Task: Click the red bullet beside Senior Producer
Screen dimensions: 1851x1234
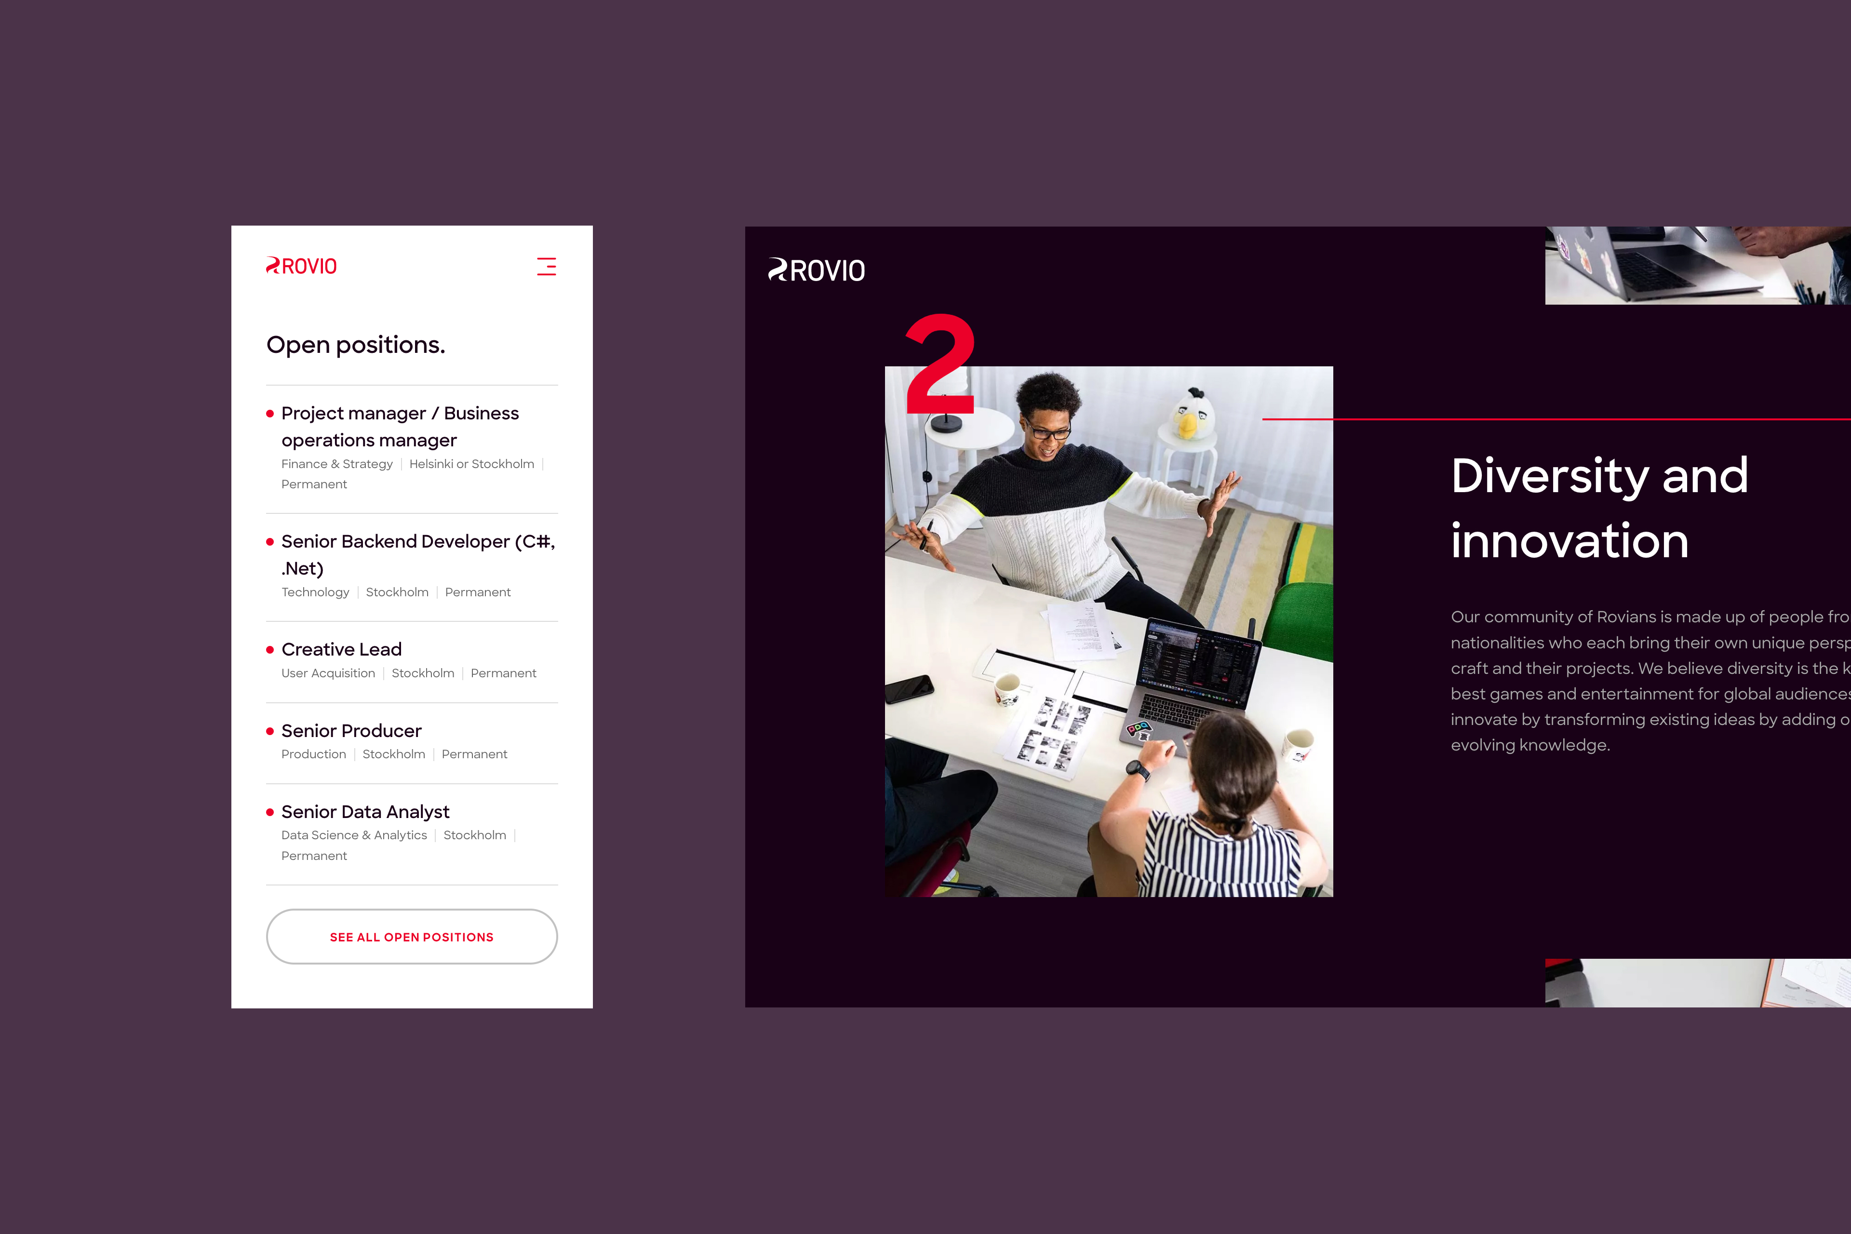Action: (270, 731)
